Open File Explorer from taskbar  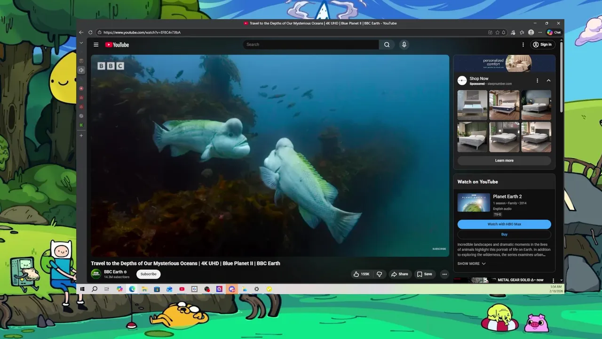(144, 289)
